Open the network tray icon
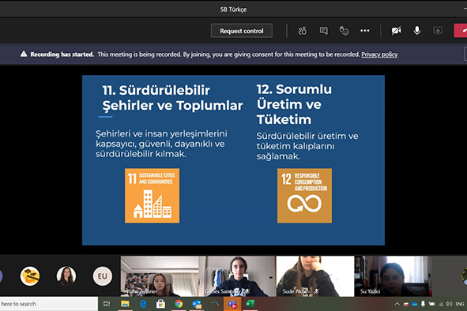The width and height of the screenshot is (467, 311). [441, 304]
